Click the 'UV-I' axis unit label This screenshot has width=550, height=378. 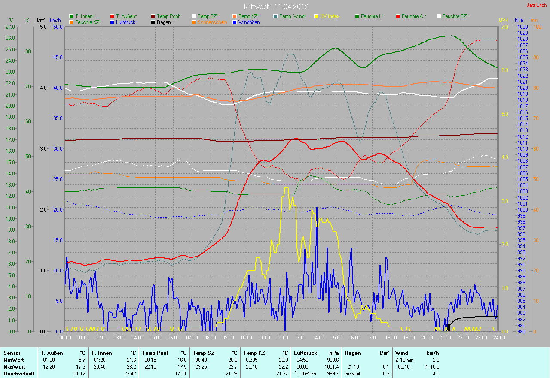click(503, 20)
